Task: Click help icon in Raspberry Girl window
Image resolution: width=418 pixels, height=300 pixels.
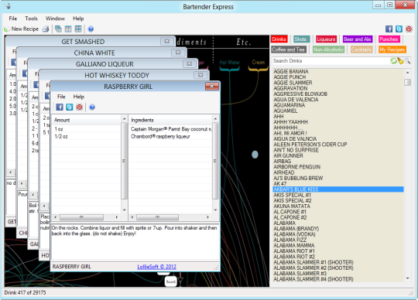Action: pos(92,107)
